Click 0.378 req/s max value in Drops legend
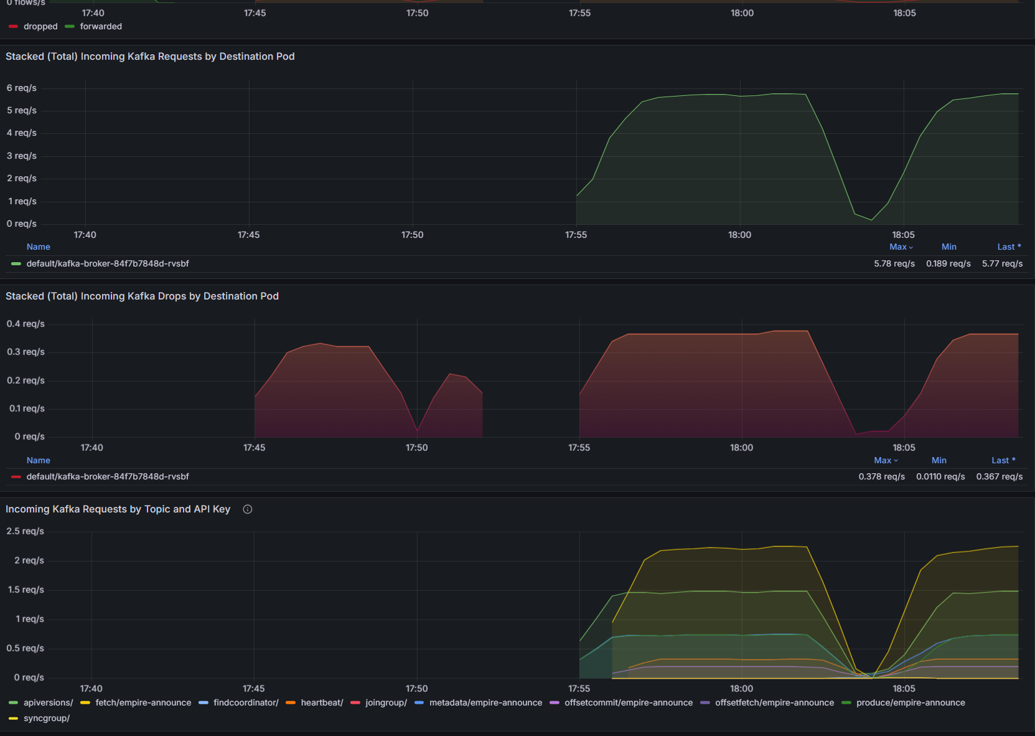 tap(882, 476)
